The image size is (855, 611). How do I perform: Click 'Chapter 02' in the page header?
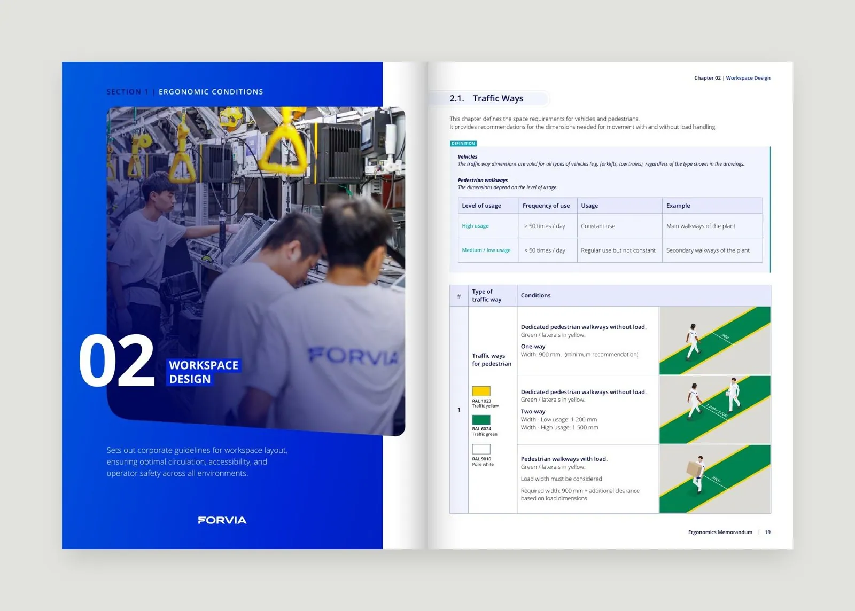coord(707,78)
